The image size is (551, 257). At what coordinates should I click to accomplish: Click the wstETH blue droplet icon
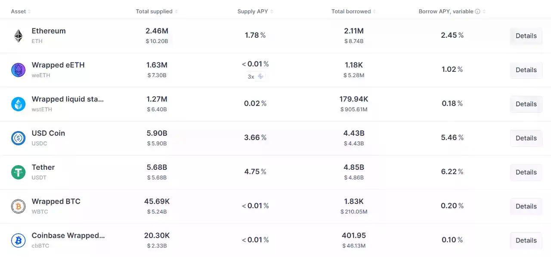[18, 104]
